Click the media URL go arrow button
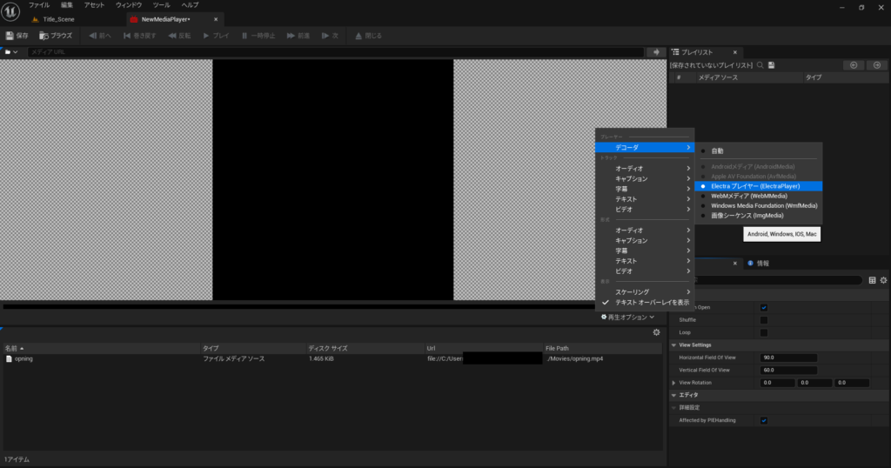This screenshot has width=891, height=468. coord(655,52)
